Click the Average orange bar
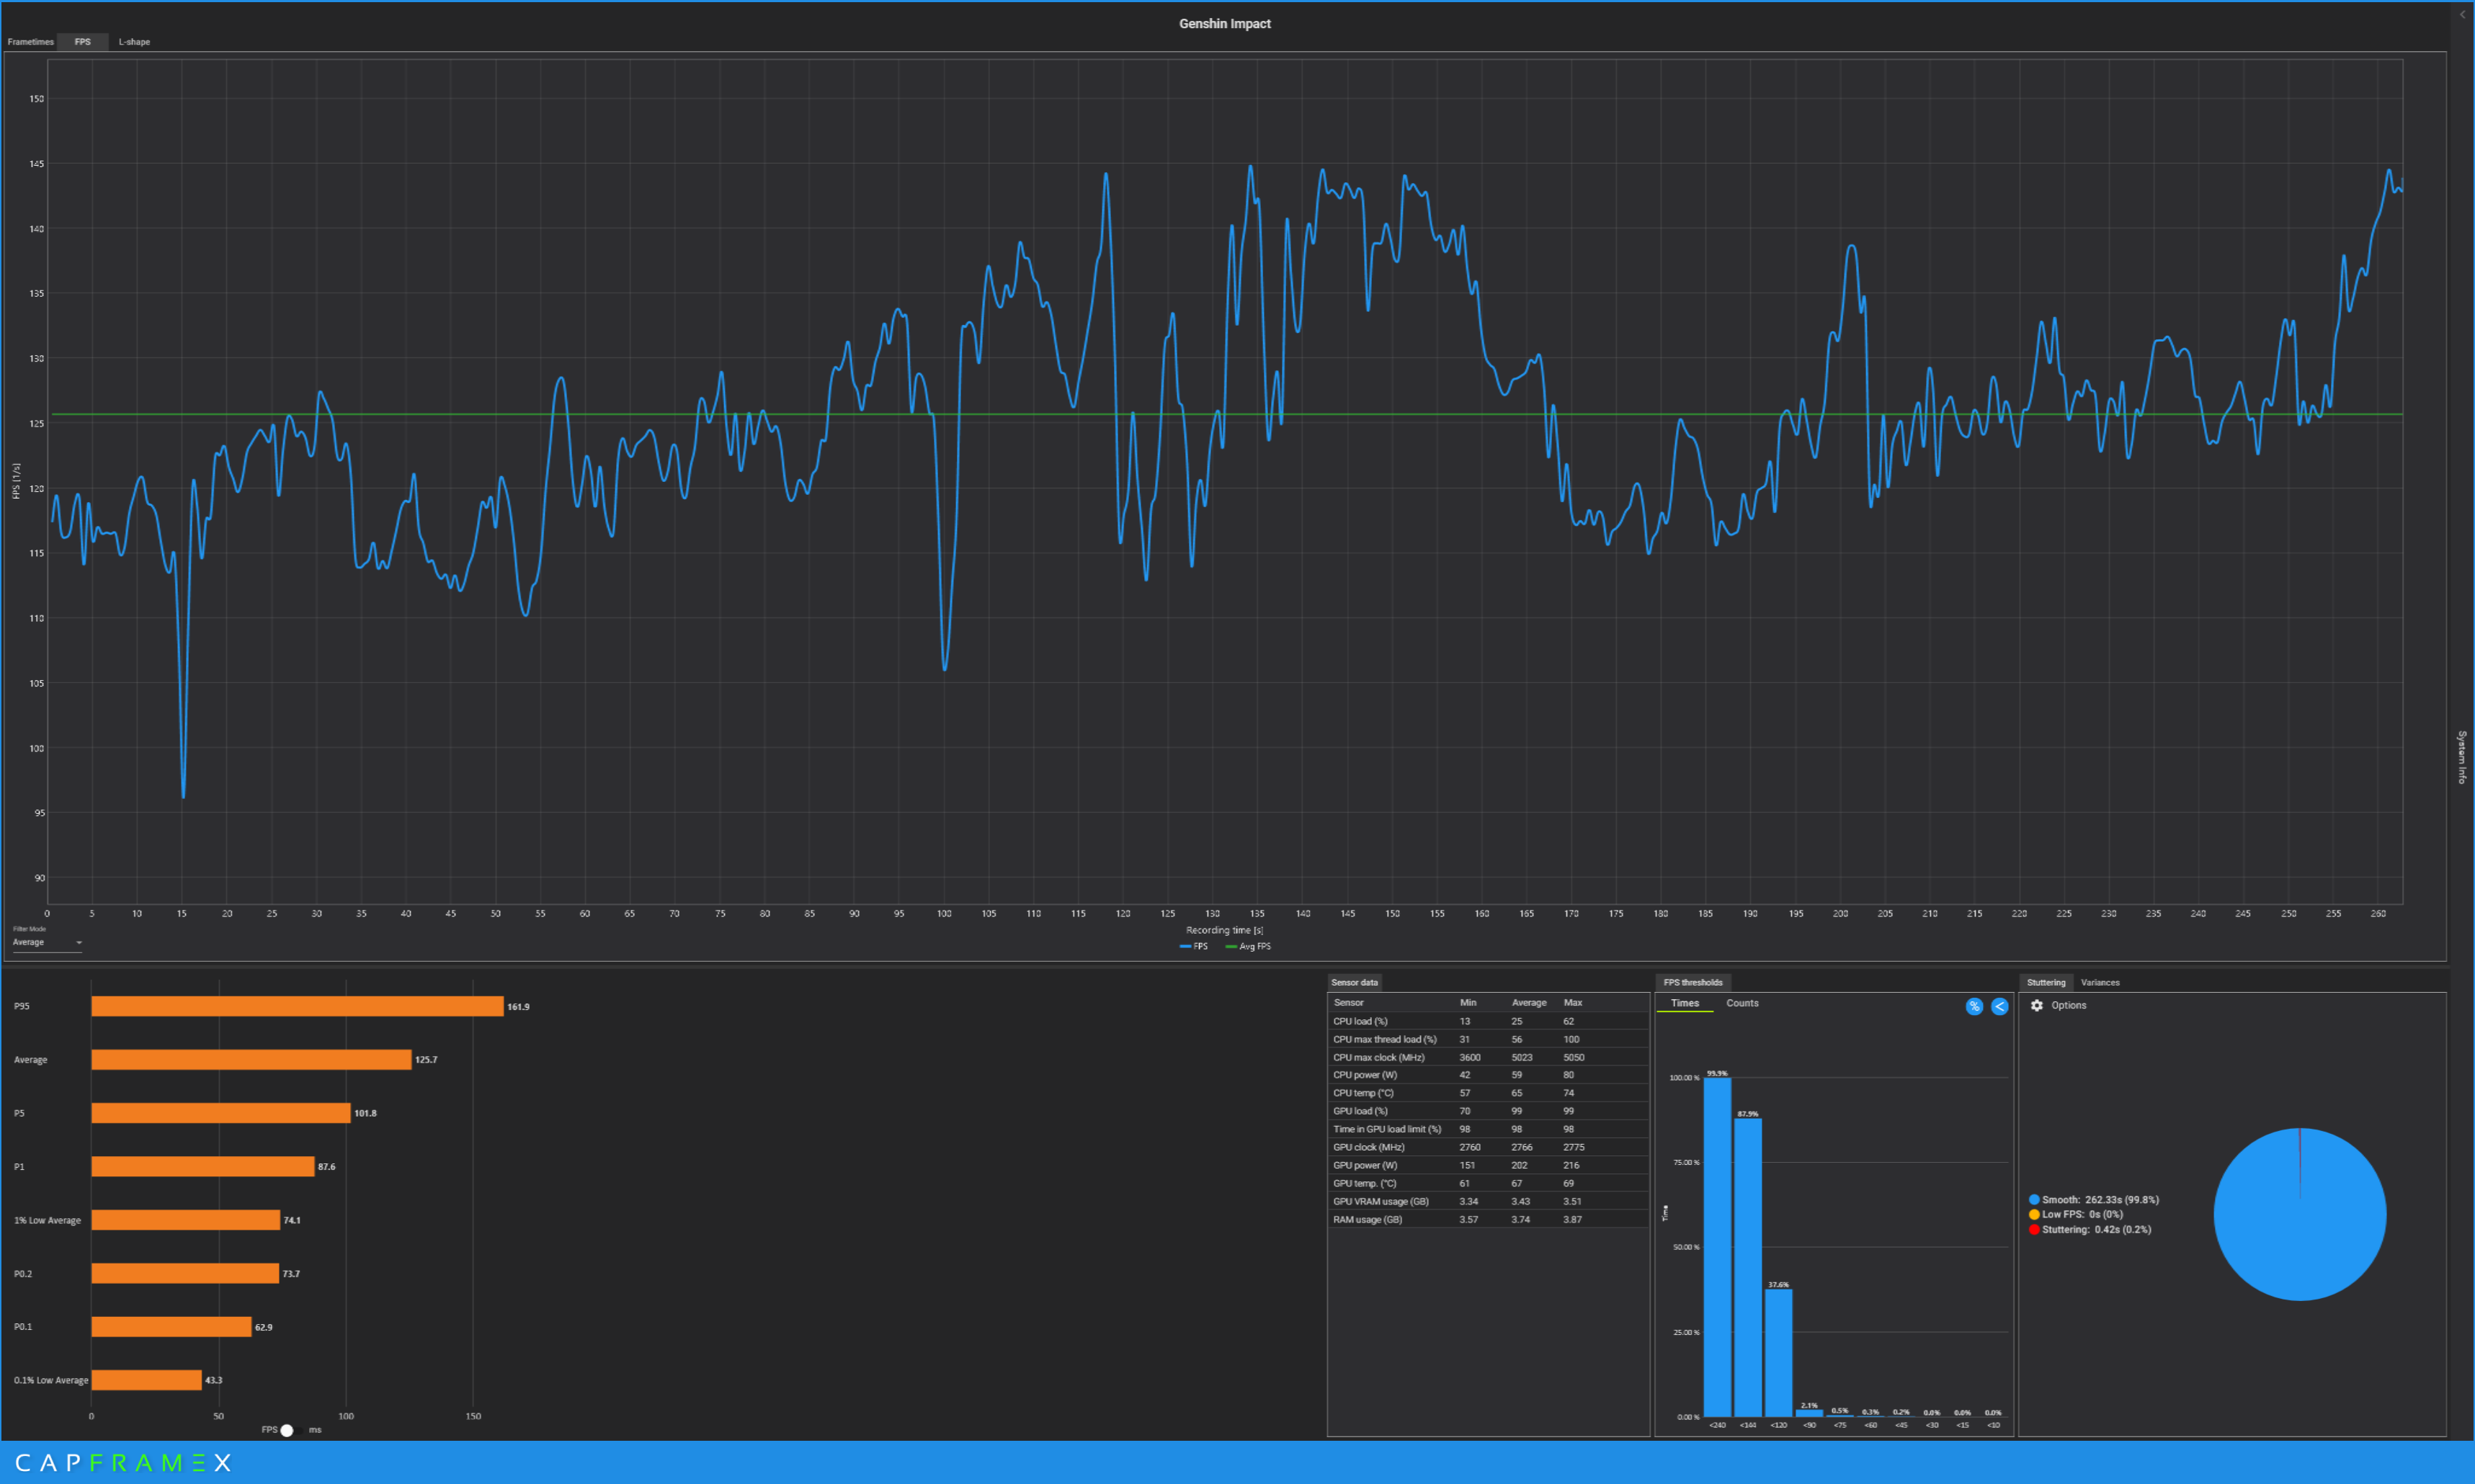This screenshot has width=2475, height=1484. pyautogui.click(x=251, y=1059)
